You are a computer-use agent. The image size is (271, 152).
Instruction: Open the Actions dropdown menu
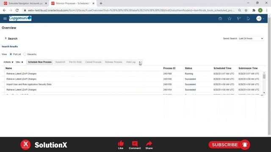click(8, 62)
